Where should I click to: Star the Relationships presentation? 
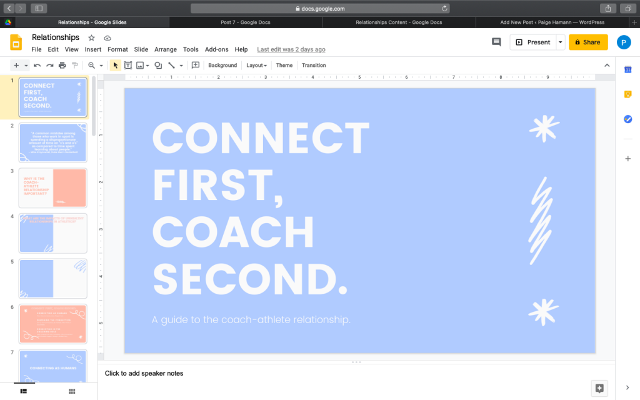91,38
